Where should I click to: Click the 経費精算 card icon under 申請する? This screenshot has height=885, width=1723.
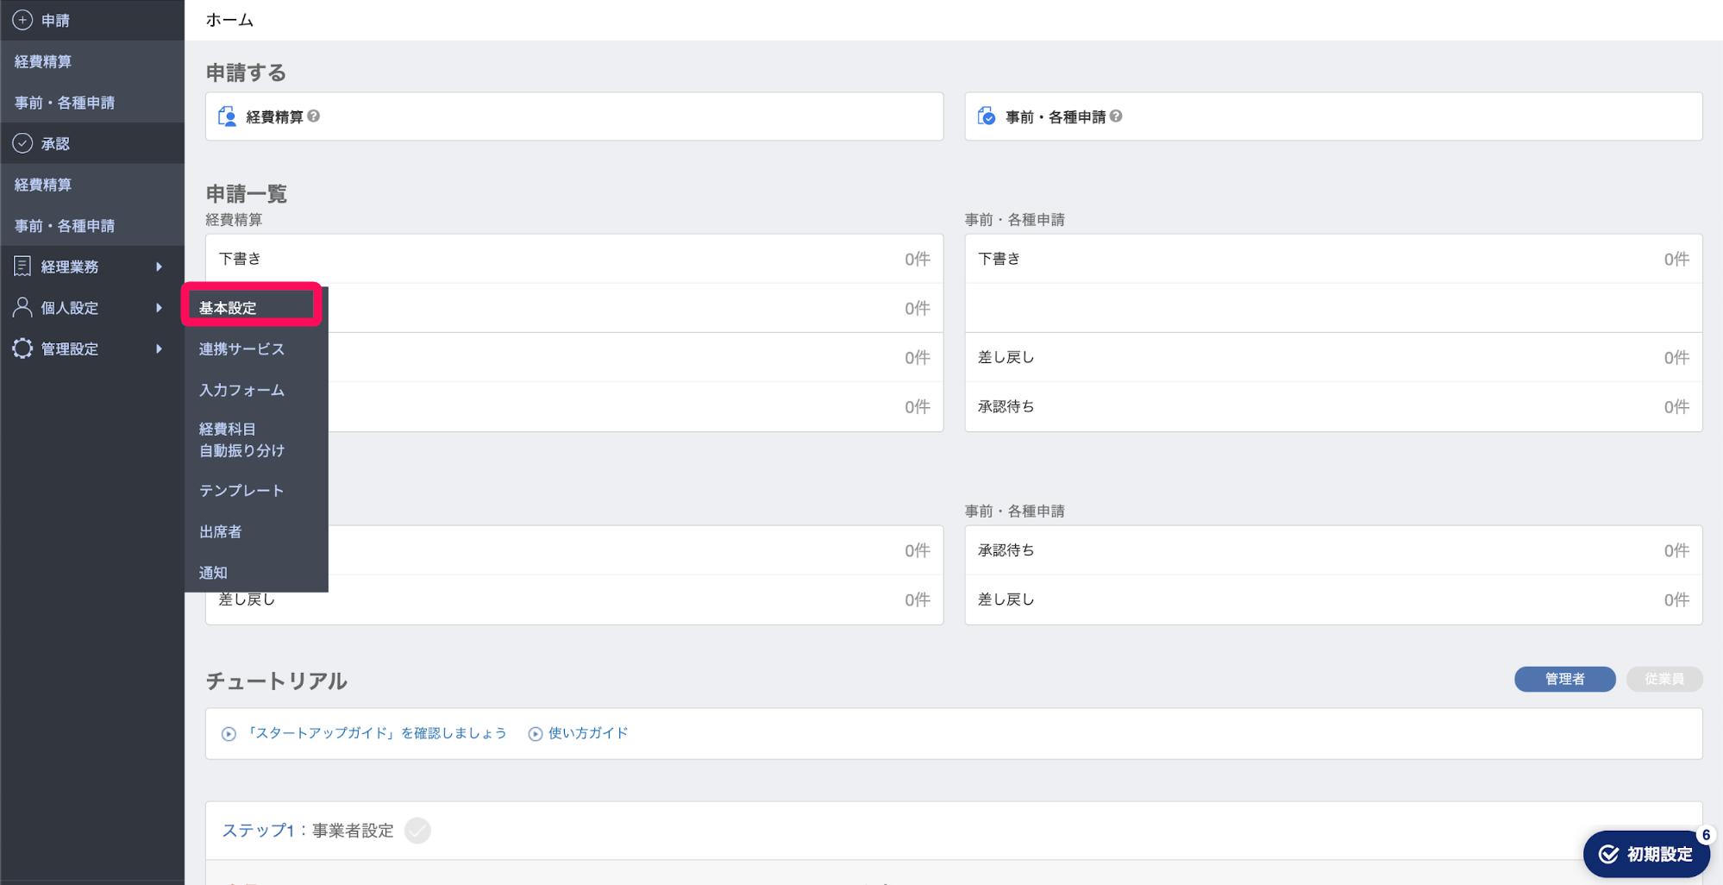pos(227,116)
